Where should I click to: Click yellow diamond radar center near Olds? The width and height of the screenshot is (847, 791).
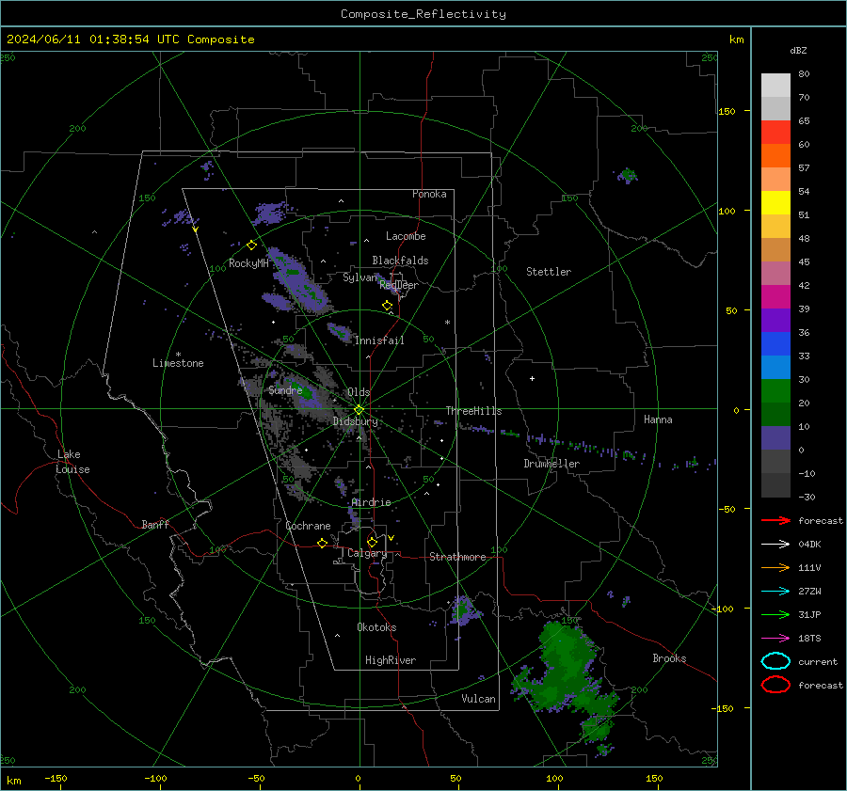pyautogui.click(x=359, y=410)
